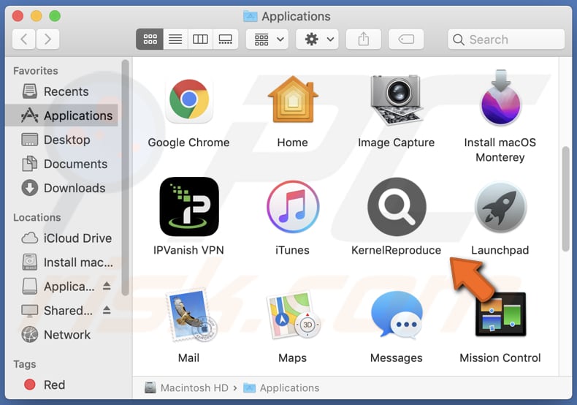Select the Maps app icon

coord(294,315)
